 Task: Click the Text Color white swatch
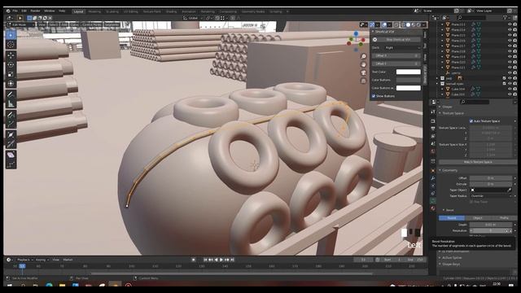(x=409, y=72)
